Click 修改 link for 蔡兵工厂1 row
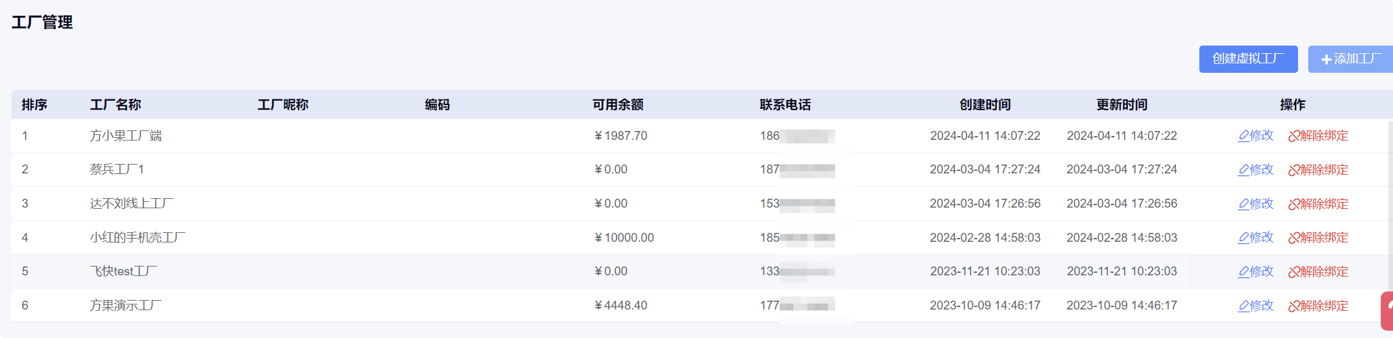 coord(1261,170)
